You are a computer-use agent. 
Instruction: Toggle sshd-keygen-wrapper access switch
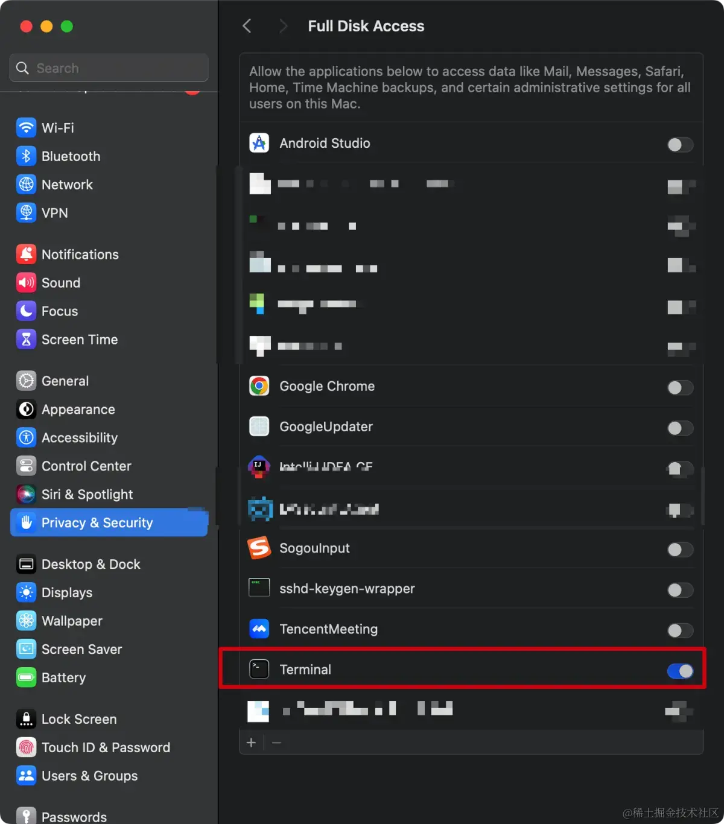pyautogui.click(x=680, y=590)
